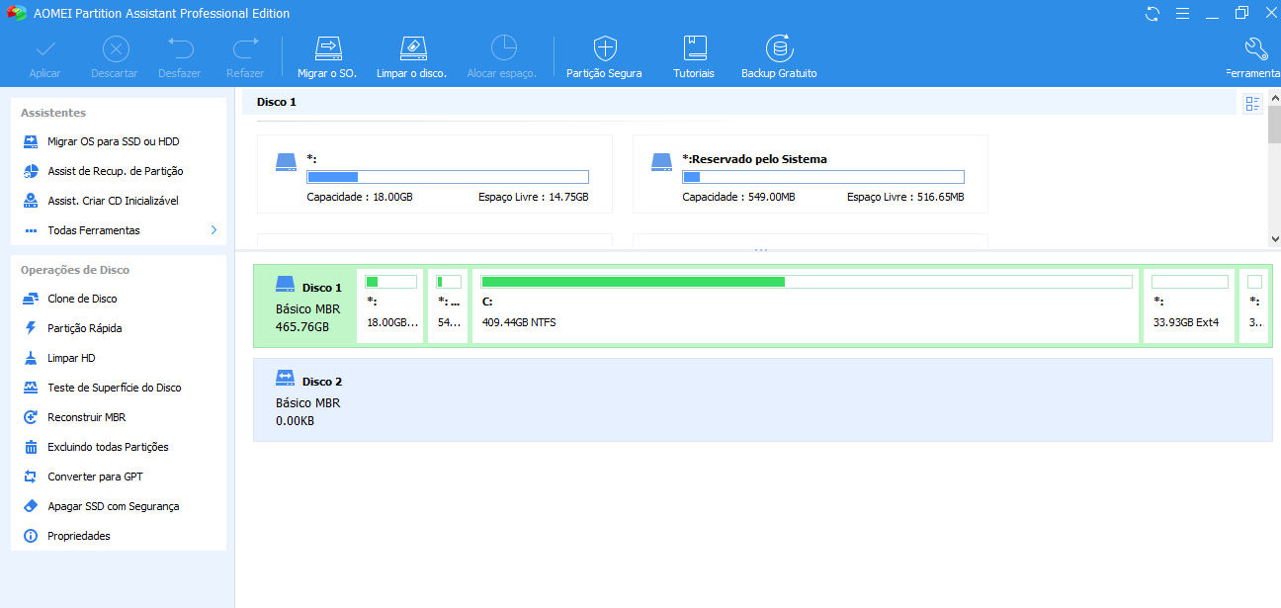
Task: Open the hamburger menu in the title bar
Action: pyautogui.click(x=1181, y=14)
